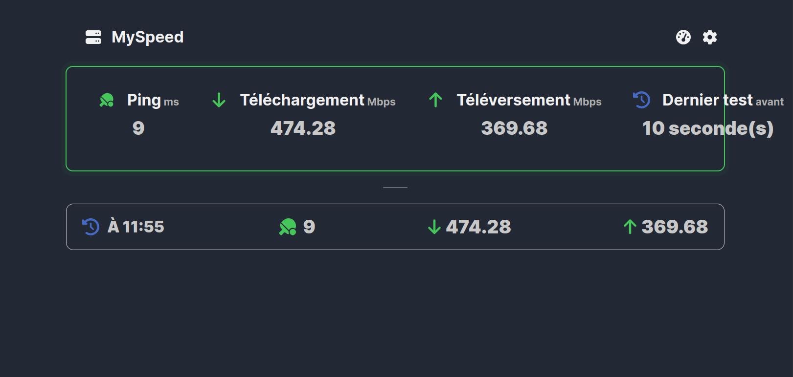Click the Téléversement Mbps heading
Viewport: 793px width, 377px height.
click(529, 100)
